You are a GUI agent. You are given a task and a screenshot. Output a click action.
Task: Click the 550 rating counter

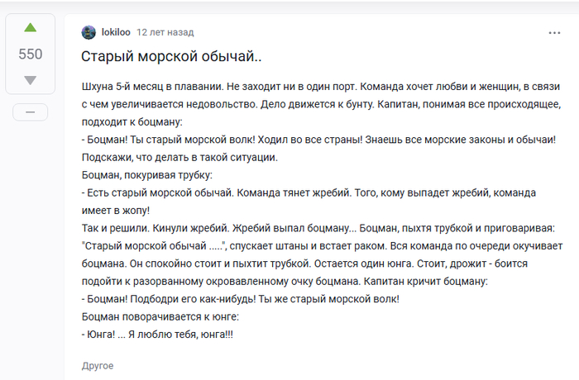pyautogui.click(x=31, y=55)
